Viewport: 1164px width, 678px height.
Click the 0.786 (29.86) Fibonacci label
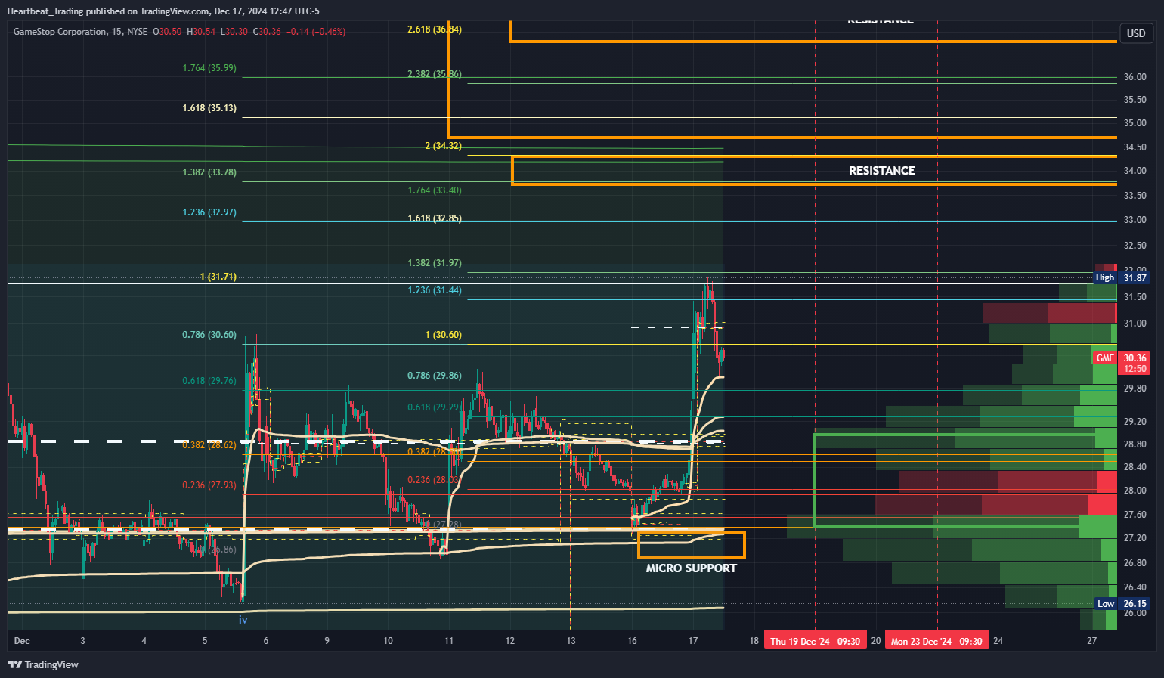coord(434,376)
